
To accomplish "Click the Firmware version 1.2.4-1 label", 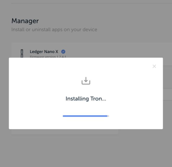I will [48, 57].
